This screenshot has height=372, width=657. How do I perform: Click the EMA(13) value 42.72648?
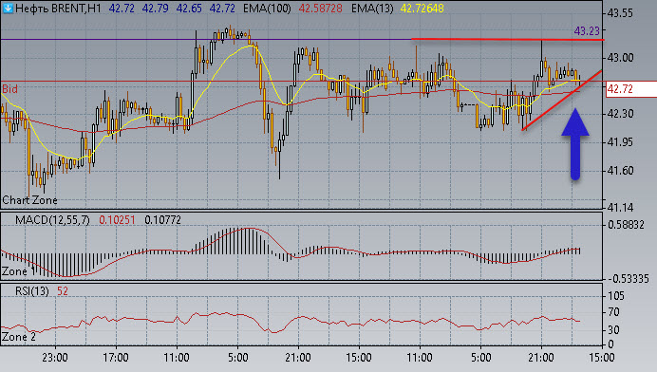(422, 9)
